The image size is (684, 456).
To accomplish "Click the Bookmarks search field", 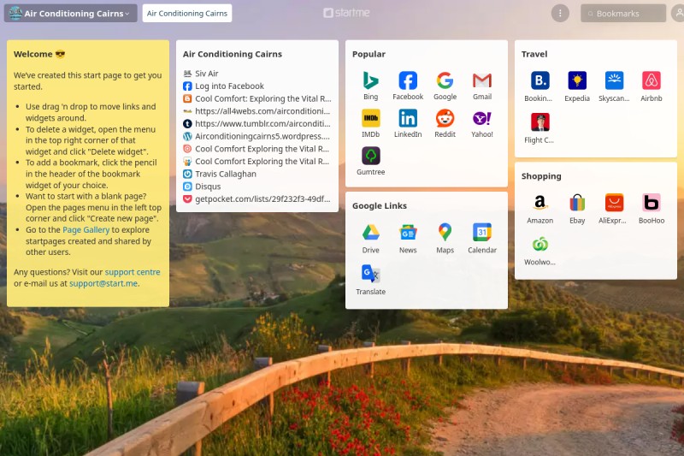I will (623, 13).
